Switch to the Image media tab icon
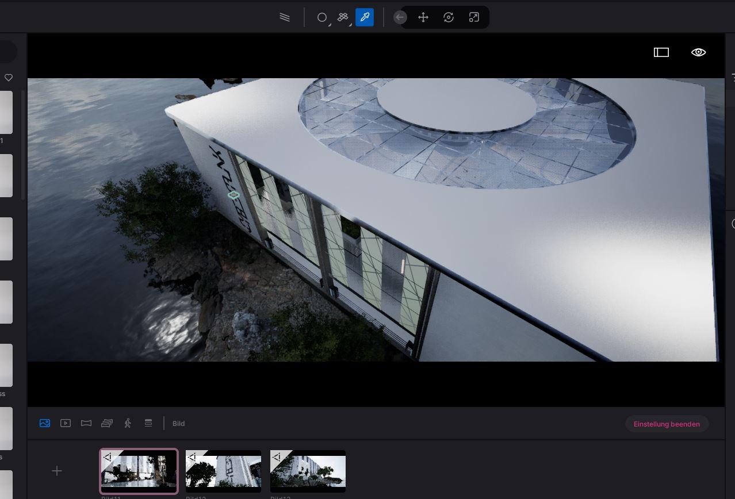Screen dimensions: 735x499 coord(45,423)
